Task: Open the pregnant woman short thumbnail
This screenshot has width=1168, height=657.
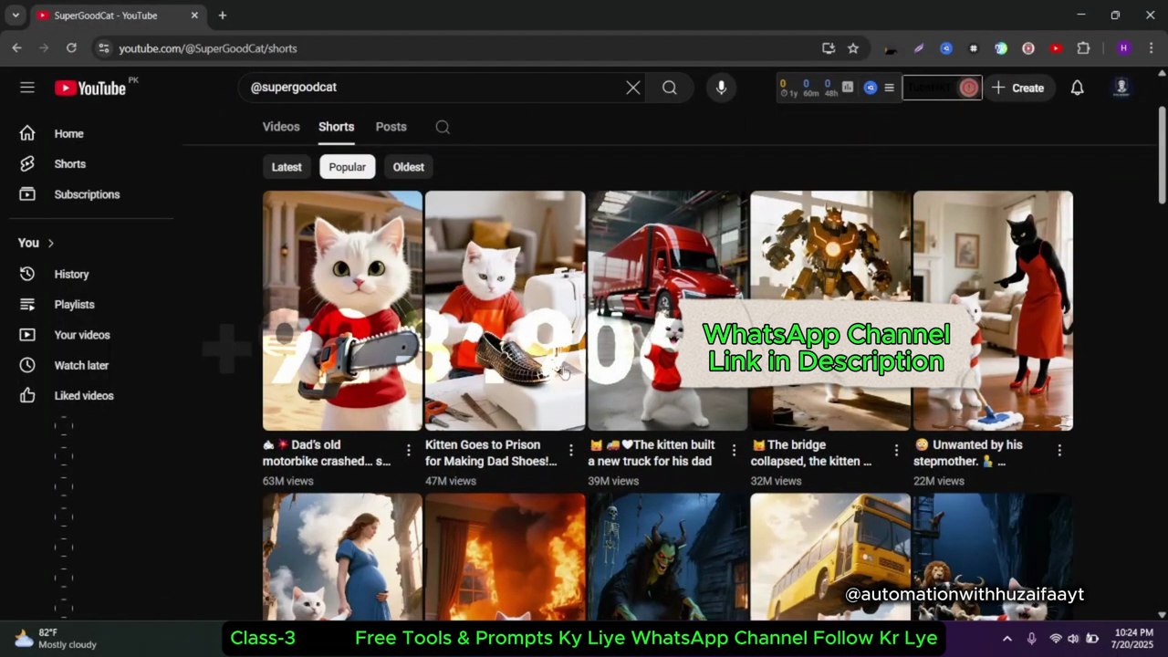Action: point(342,557)
